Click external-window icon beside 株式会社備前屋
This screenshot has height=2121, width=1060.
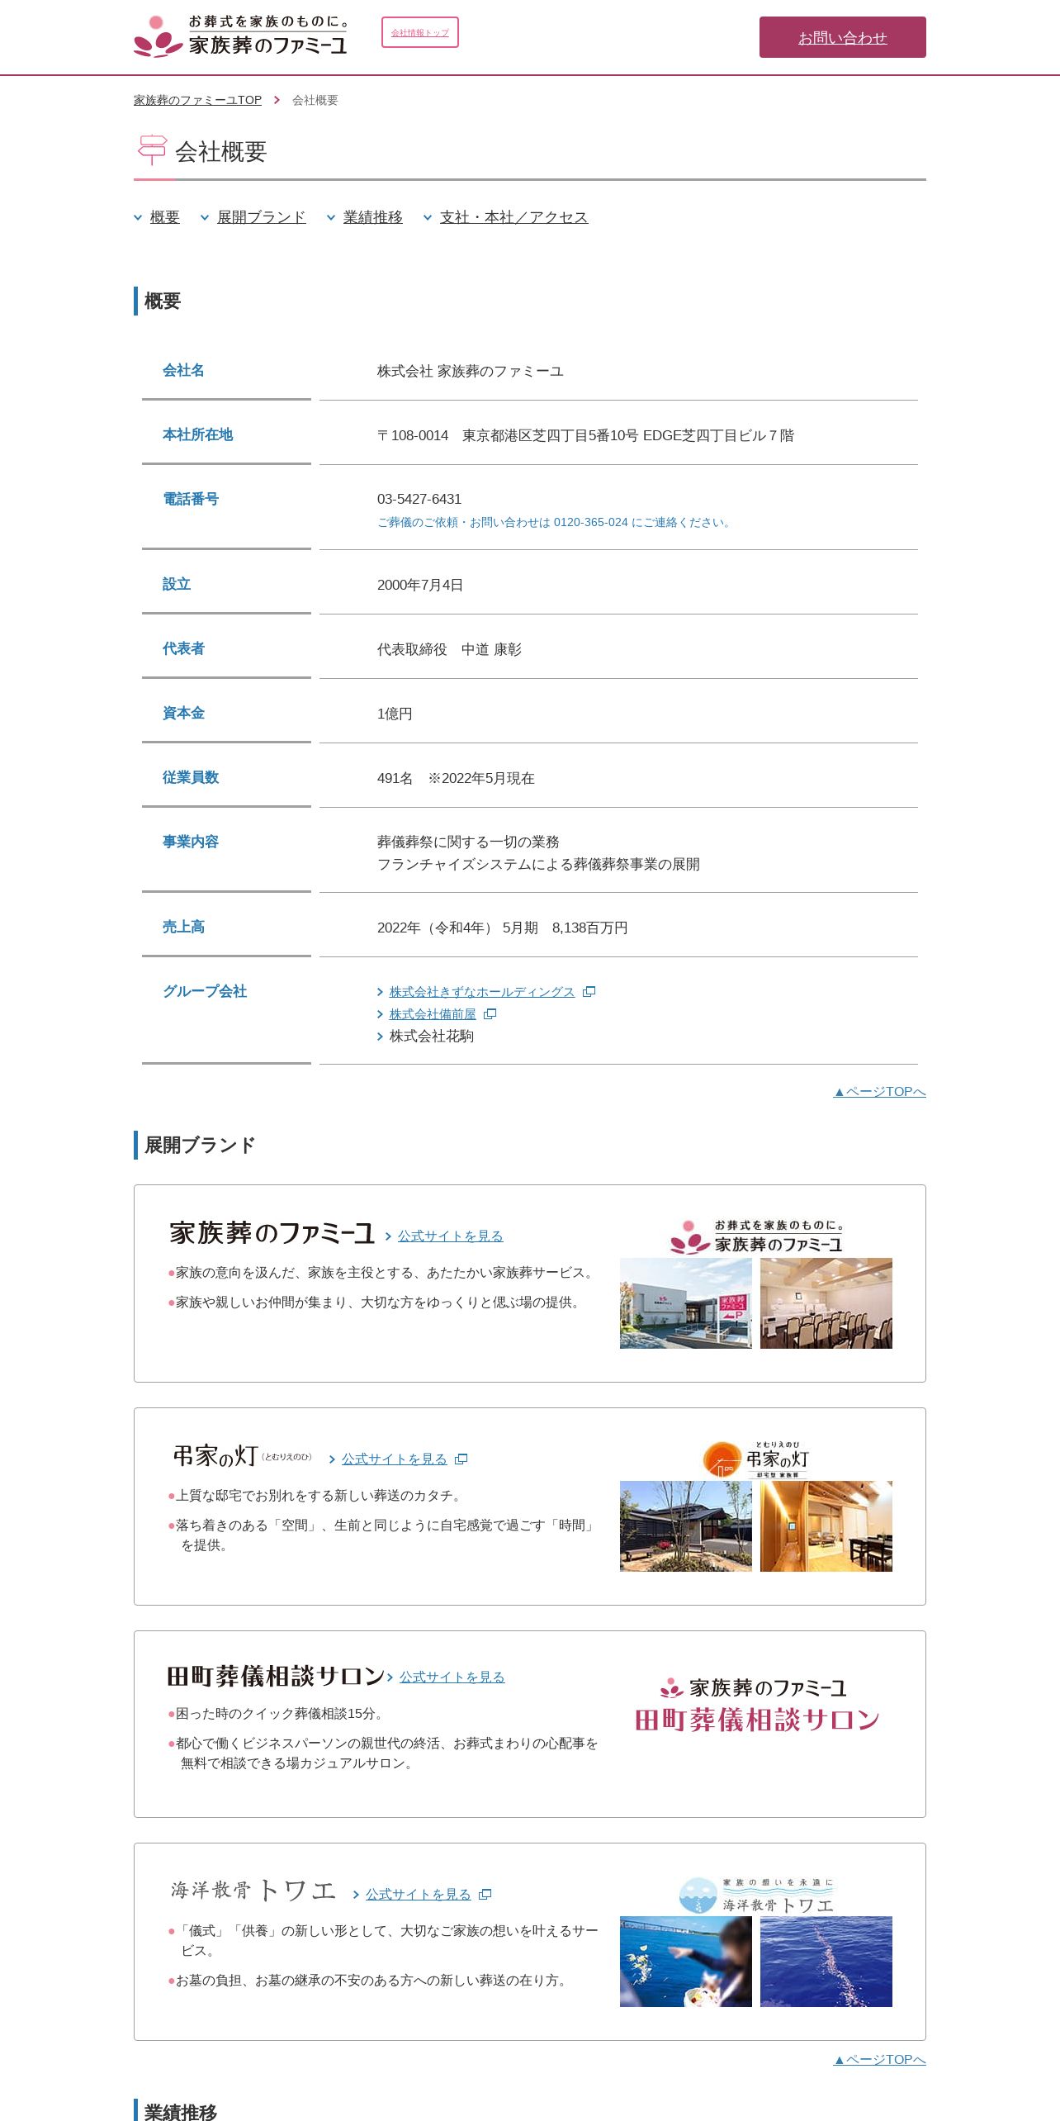click(490, 1014)
